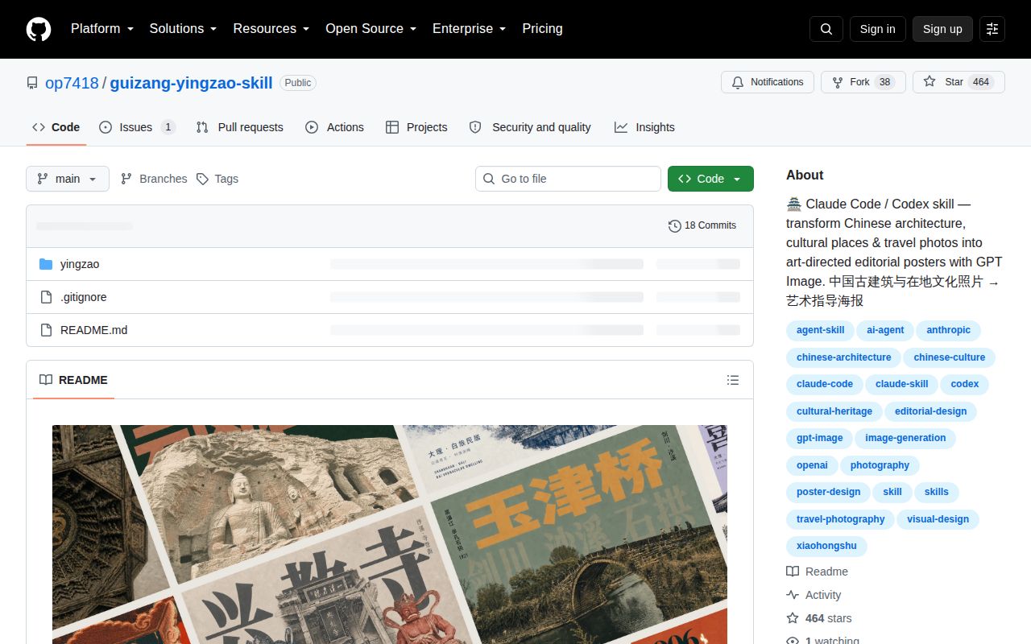The width and height of the screenshot is (1031, 644).
Task: Expand the green Code dropdown button
Action: [x=710, y=179]
